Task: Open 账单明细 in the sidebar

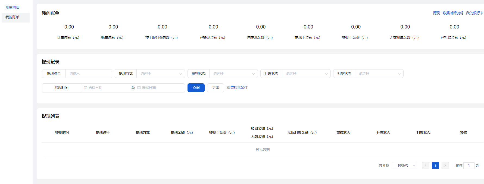Action: coord(13,7)
